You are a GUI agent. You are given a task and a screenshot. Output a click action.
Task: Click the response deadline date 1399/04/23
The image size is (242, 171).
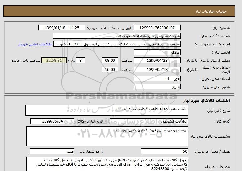coord(157,61)
